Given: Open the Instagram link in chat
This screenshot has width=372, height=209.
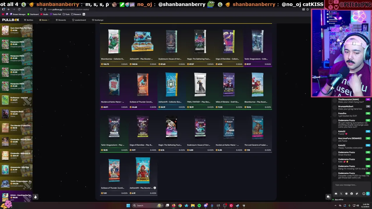Looking at the screenshot, I should pyautogui.click(x=346, y=194).
